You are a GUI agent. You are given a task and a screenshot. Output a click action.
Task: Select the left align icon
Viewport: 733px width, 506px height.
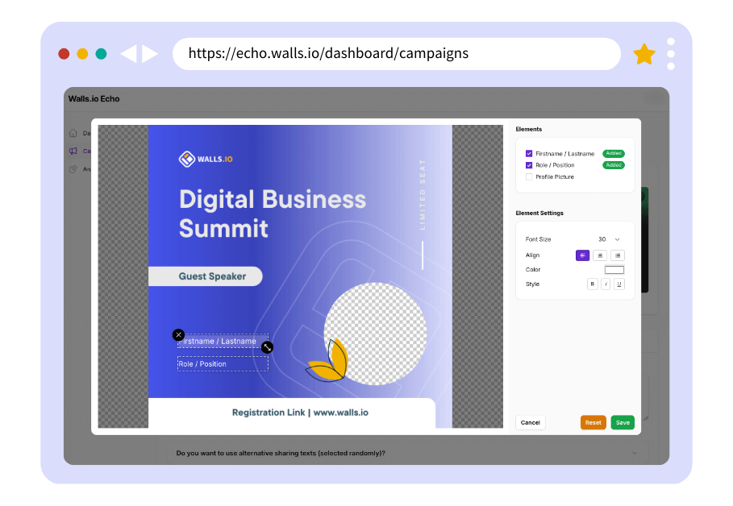click(x=582, y=255)
